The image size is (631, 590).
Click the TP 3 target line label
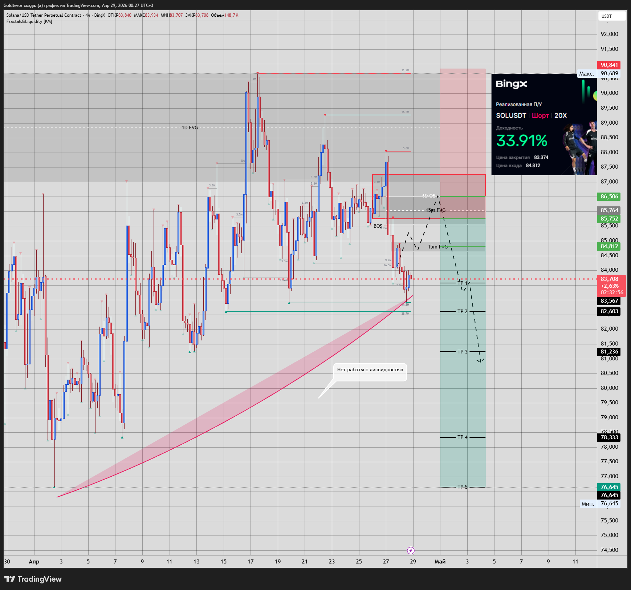click(463, 352)
